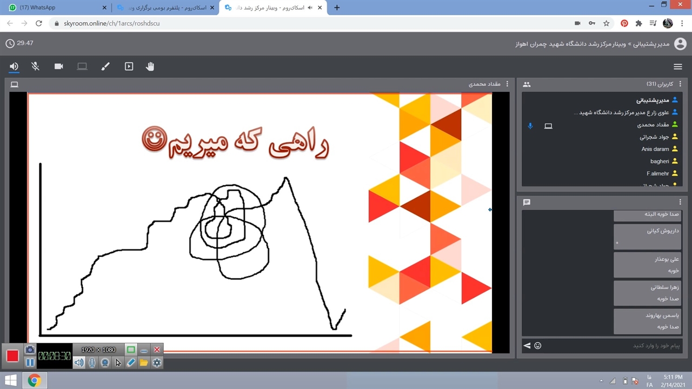Image resolution: width=692 pixels, height=389 pixels.
Task: Expand users panel three-dot options menu
Action: tap(680, 84)
